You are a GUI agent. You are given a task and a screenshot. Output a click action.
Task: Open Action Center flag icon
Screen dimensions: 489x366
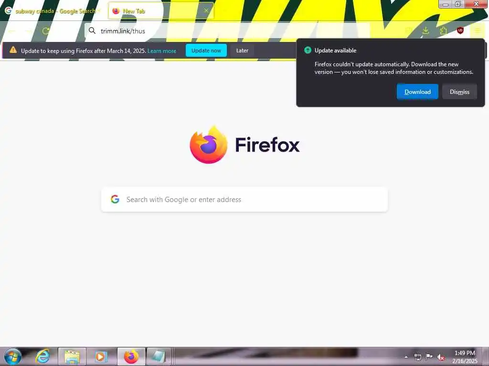(429, 356)
